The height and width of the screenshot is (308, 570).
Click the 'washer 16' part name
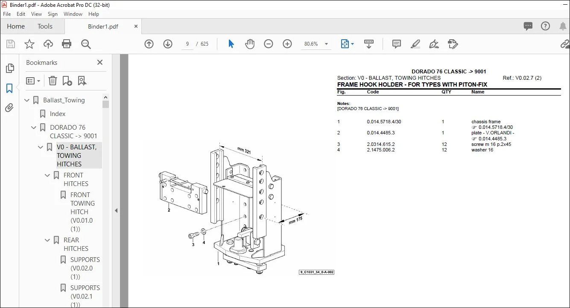pos(482,150)
